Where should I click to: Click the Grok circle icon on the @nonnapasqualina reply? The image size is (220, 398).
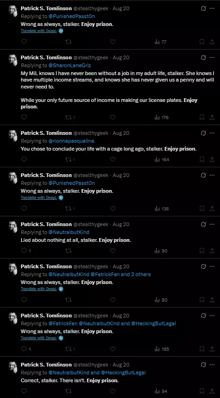[x=203, y=133]
